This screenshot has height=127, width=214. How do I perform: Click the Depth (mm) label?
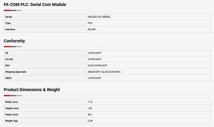(x=12, y=114)
